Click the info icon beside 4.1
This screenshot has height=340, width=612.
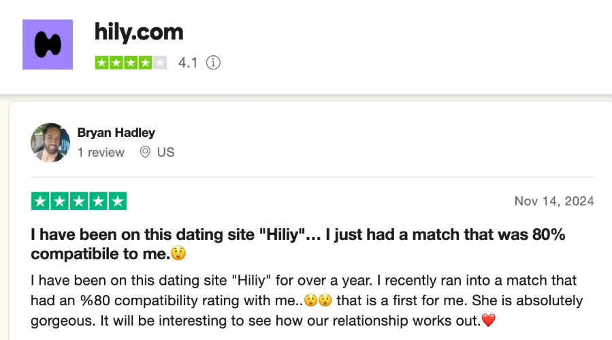[x=213, y=63]
